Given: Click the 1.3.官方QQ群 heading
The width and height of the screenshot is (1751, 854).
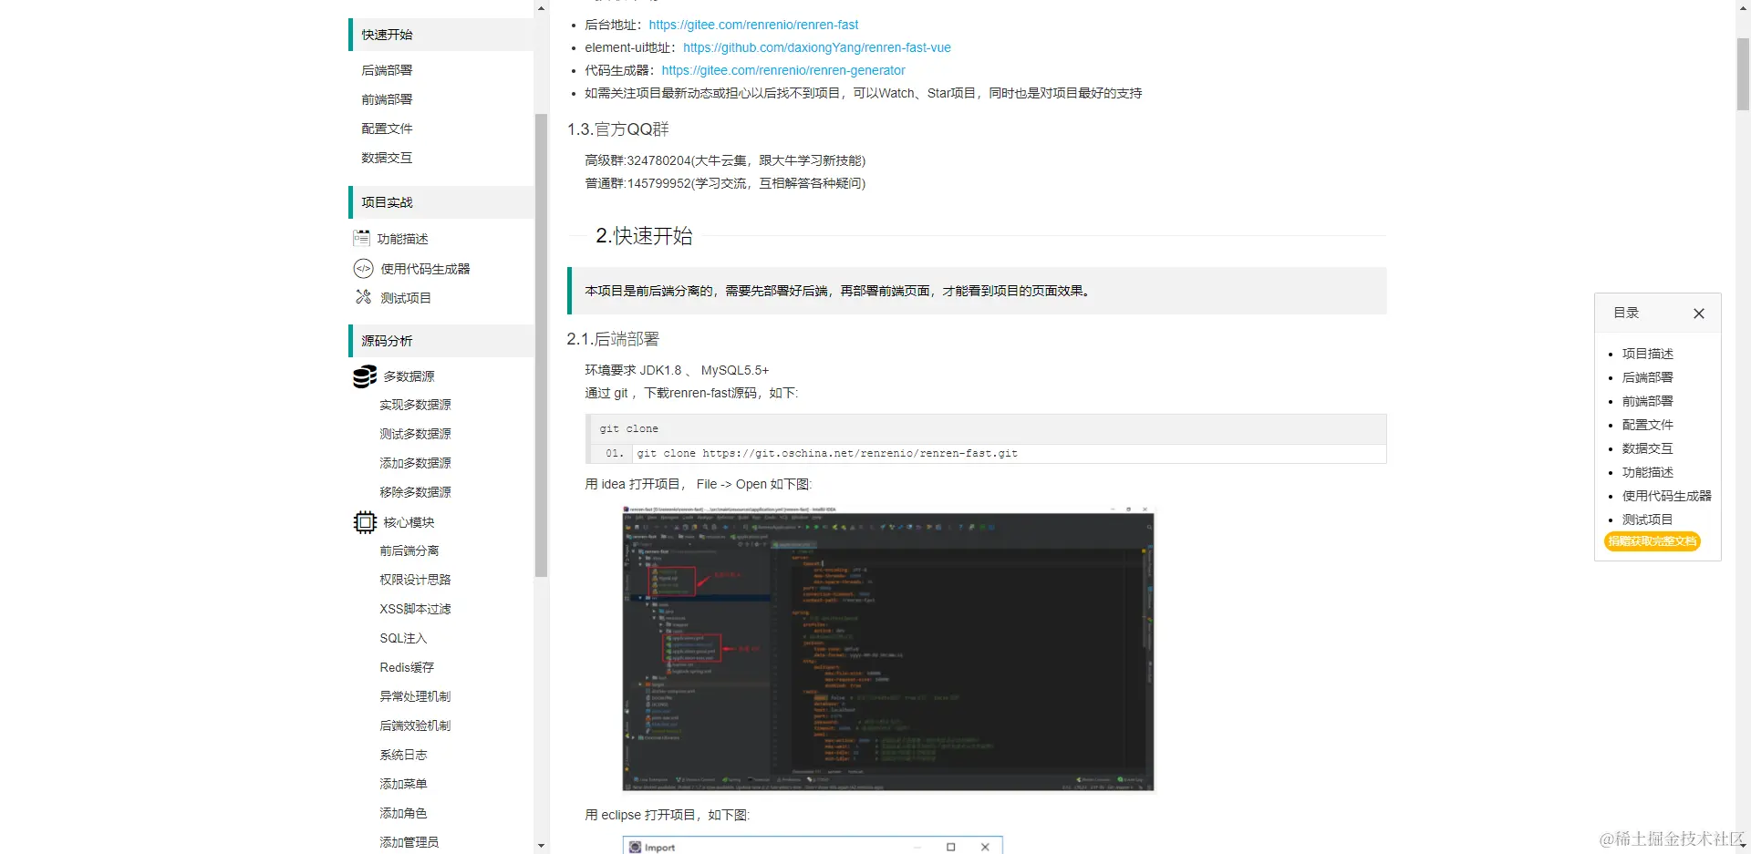Looking at the screenshot, I should (x=618, y=129).
